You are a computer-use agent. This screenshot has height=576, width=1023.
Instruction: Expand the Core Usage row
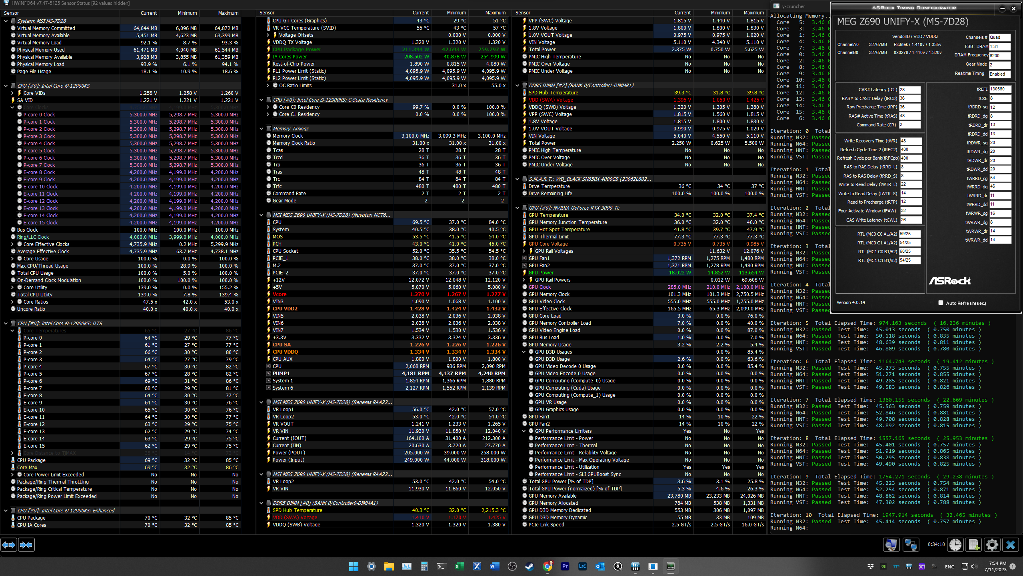click(x=12, y=259)
